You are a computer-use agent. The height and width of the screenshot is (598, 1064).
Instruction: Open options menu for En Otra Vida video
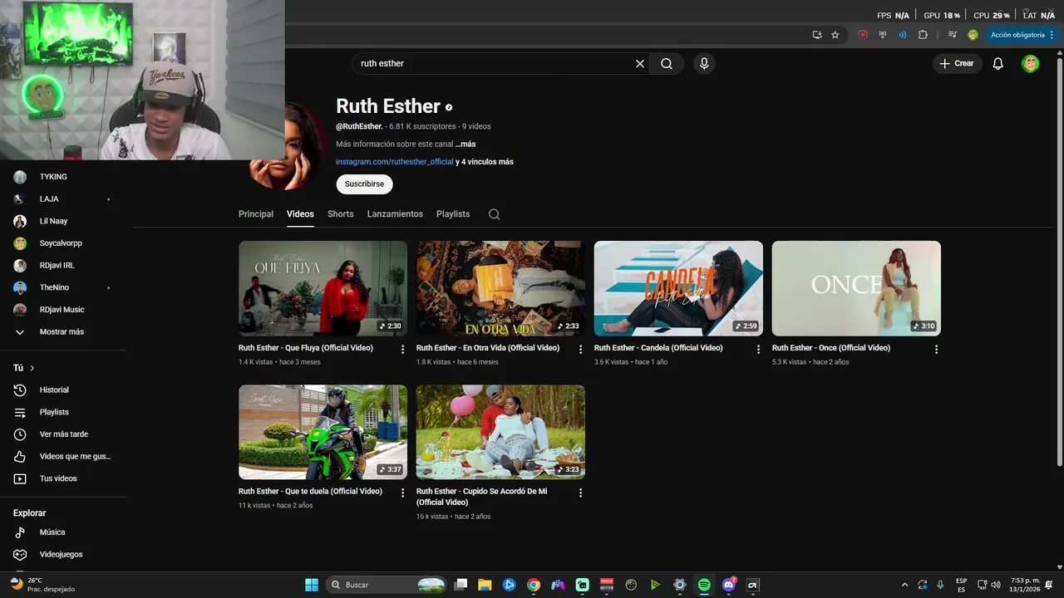(x=580, y=350)
